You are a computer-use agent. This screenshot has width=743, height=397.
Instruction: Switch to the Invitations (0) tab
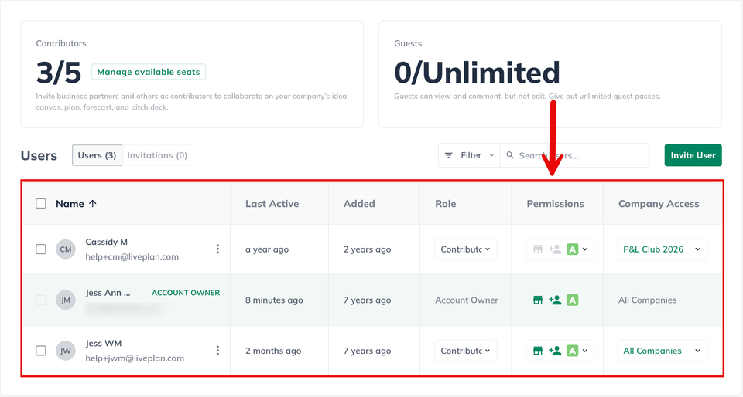click(157, 155)
